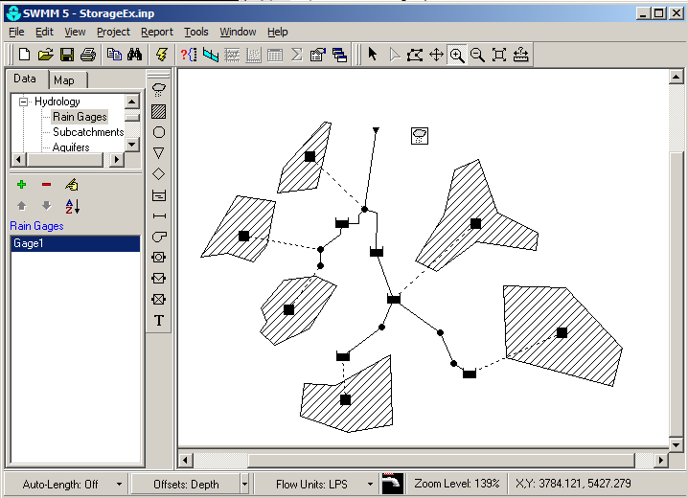Create a new project with New icon
The height and width of the screenshot is (498, 688).
pos(25,55)
